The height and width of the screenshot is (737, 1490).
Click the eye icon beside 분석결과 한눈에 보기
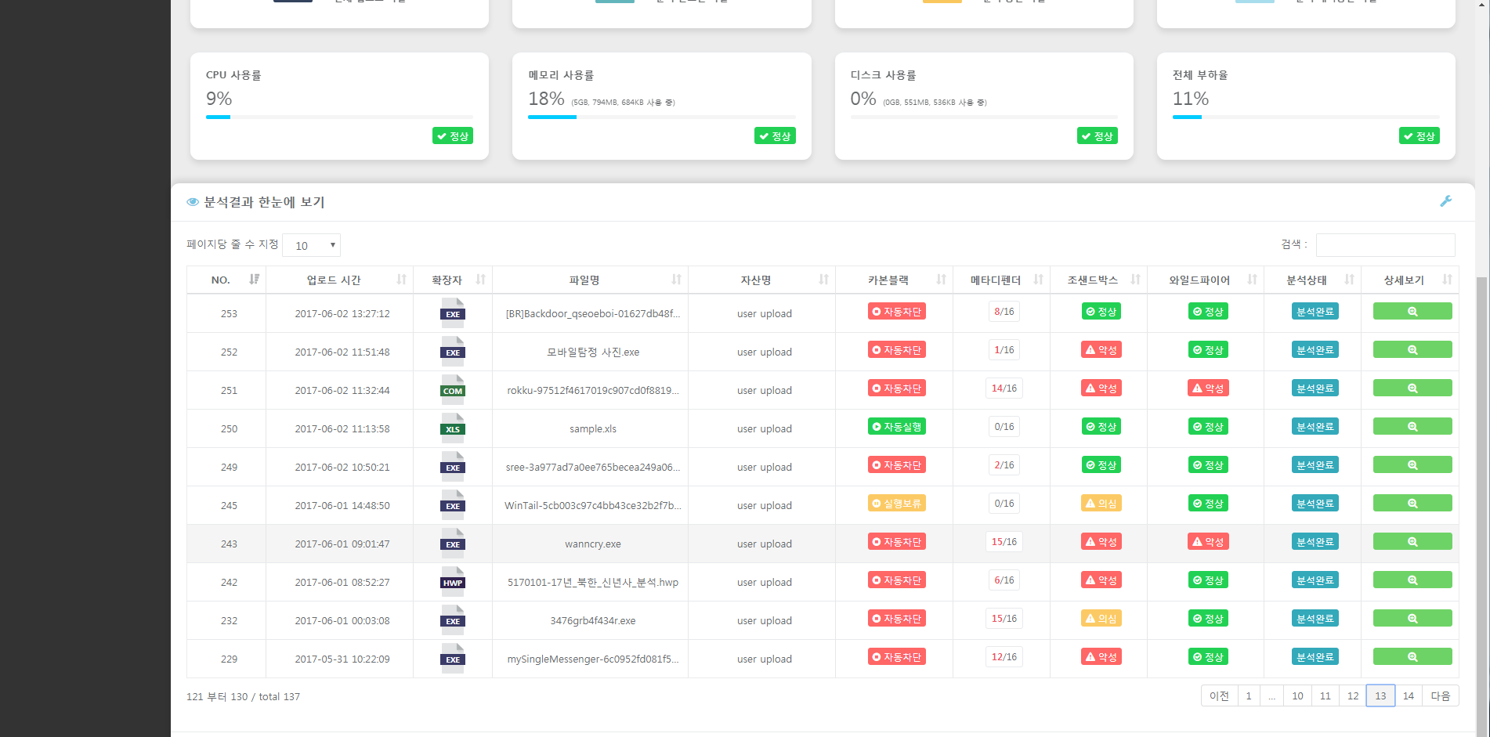pyautogui.click(x=193, y=202)
